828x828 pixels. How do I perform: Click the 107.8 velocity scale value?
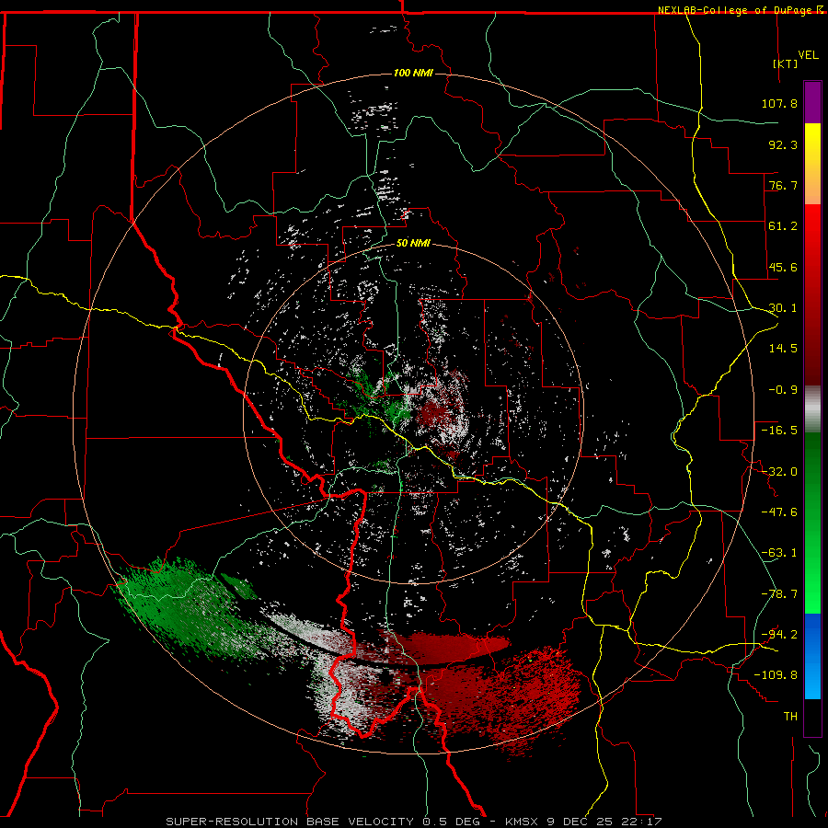779,103
